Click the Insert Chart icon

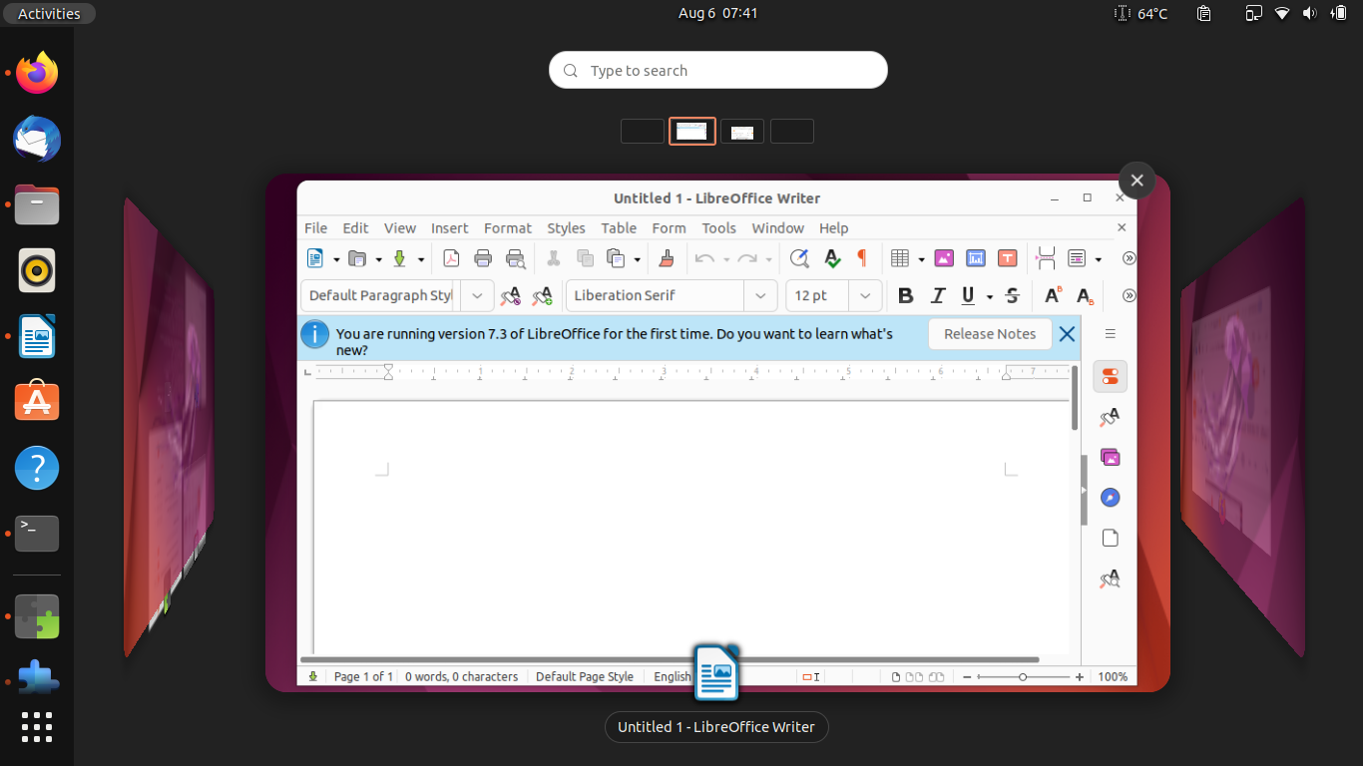pos(976,258)
